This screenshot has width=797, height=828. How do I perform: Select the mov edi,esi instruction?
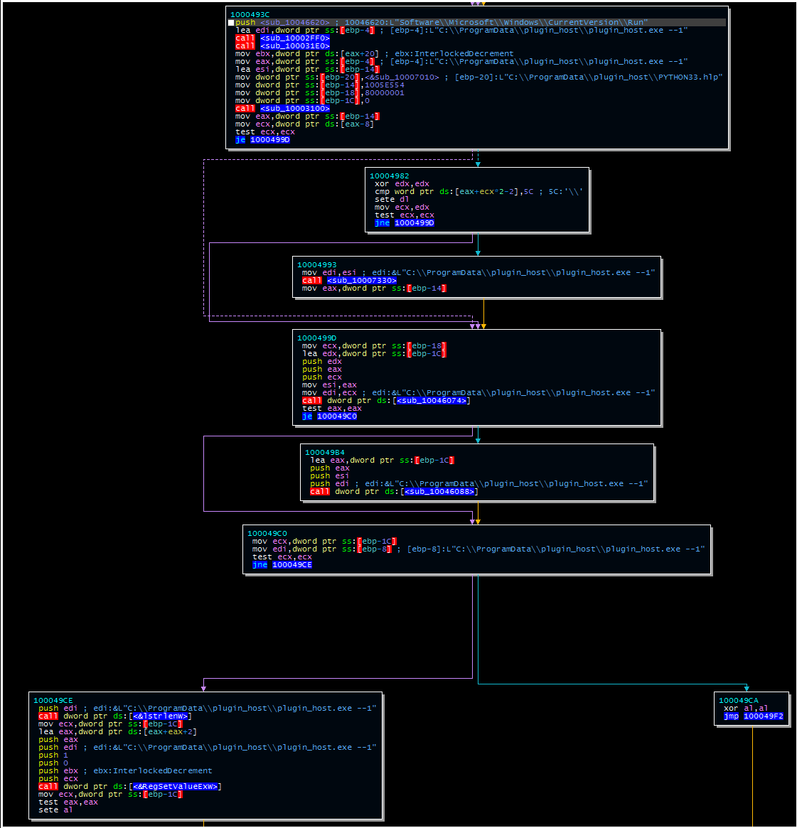click(x=478, y=272)
